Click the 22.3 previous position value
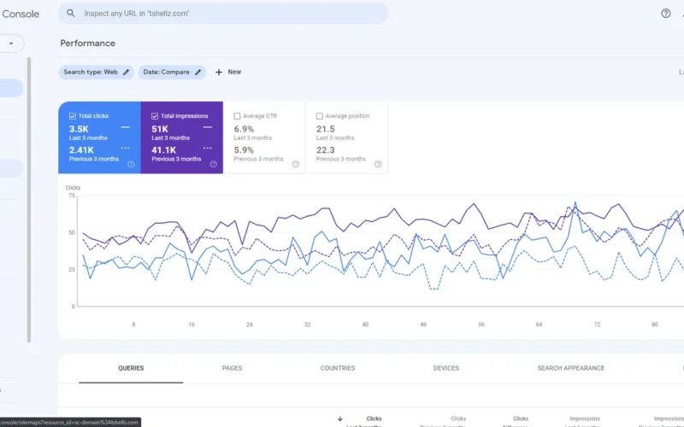Screen dimensions: 684x427 coord(326,150)
